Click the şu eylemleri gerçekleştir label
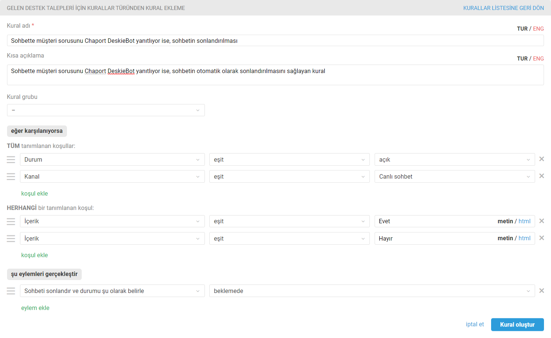Image resolution: width=551 pixels, height=338 pixels. point(44,274)
